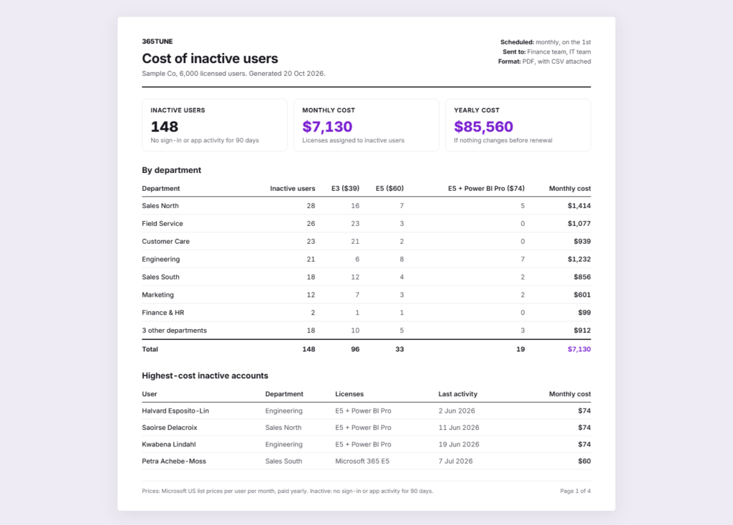Click the total inactive users value 148 in table

pos(309,349)
